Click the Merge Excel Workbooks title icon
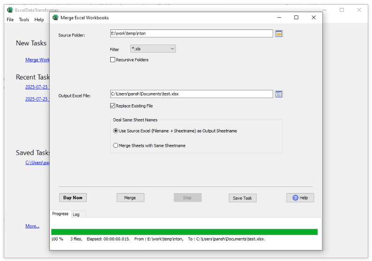This screenshot has width=372, height=261. pyautogui.click(x=55, y=17)
